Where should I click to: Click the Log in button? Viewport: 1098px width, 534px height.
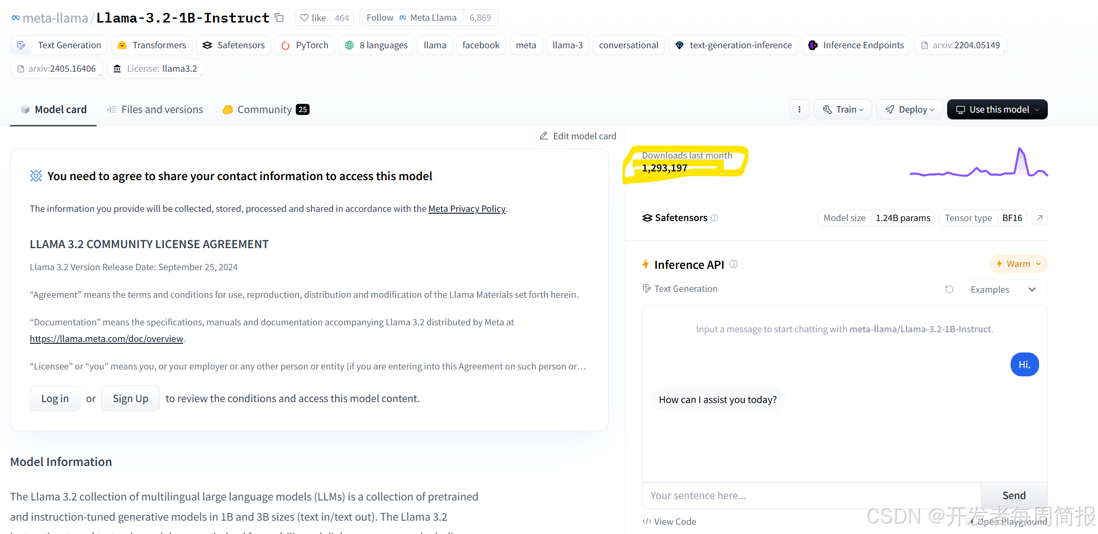pos(55,398)
